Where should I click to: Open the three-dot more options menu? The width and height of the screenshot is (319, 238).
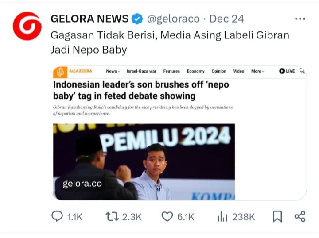pyautogui.click(x=300, y=19)
